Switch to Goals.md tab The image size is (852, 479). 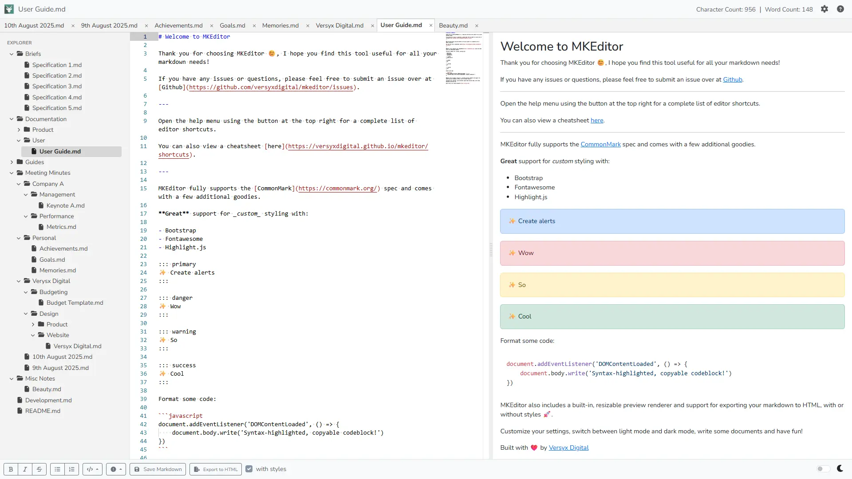(233, 25)
